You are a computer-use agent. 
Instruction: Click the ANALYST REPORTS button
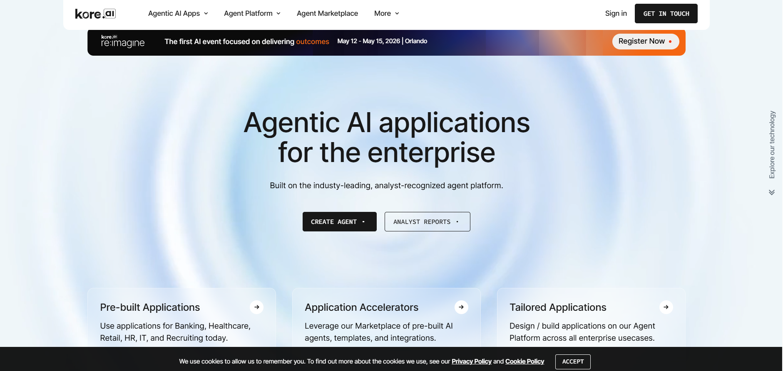coord(427,222)
